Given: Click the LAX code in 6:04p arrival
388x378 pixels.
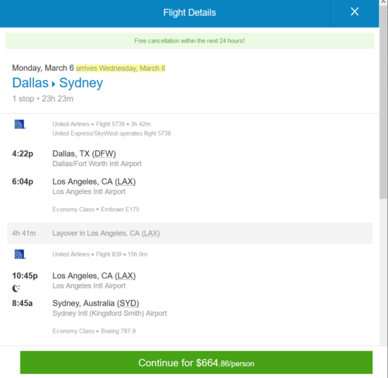Looking at the screenshot, I should 125,182.
